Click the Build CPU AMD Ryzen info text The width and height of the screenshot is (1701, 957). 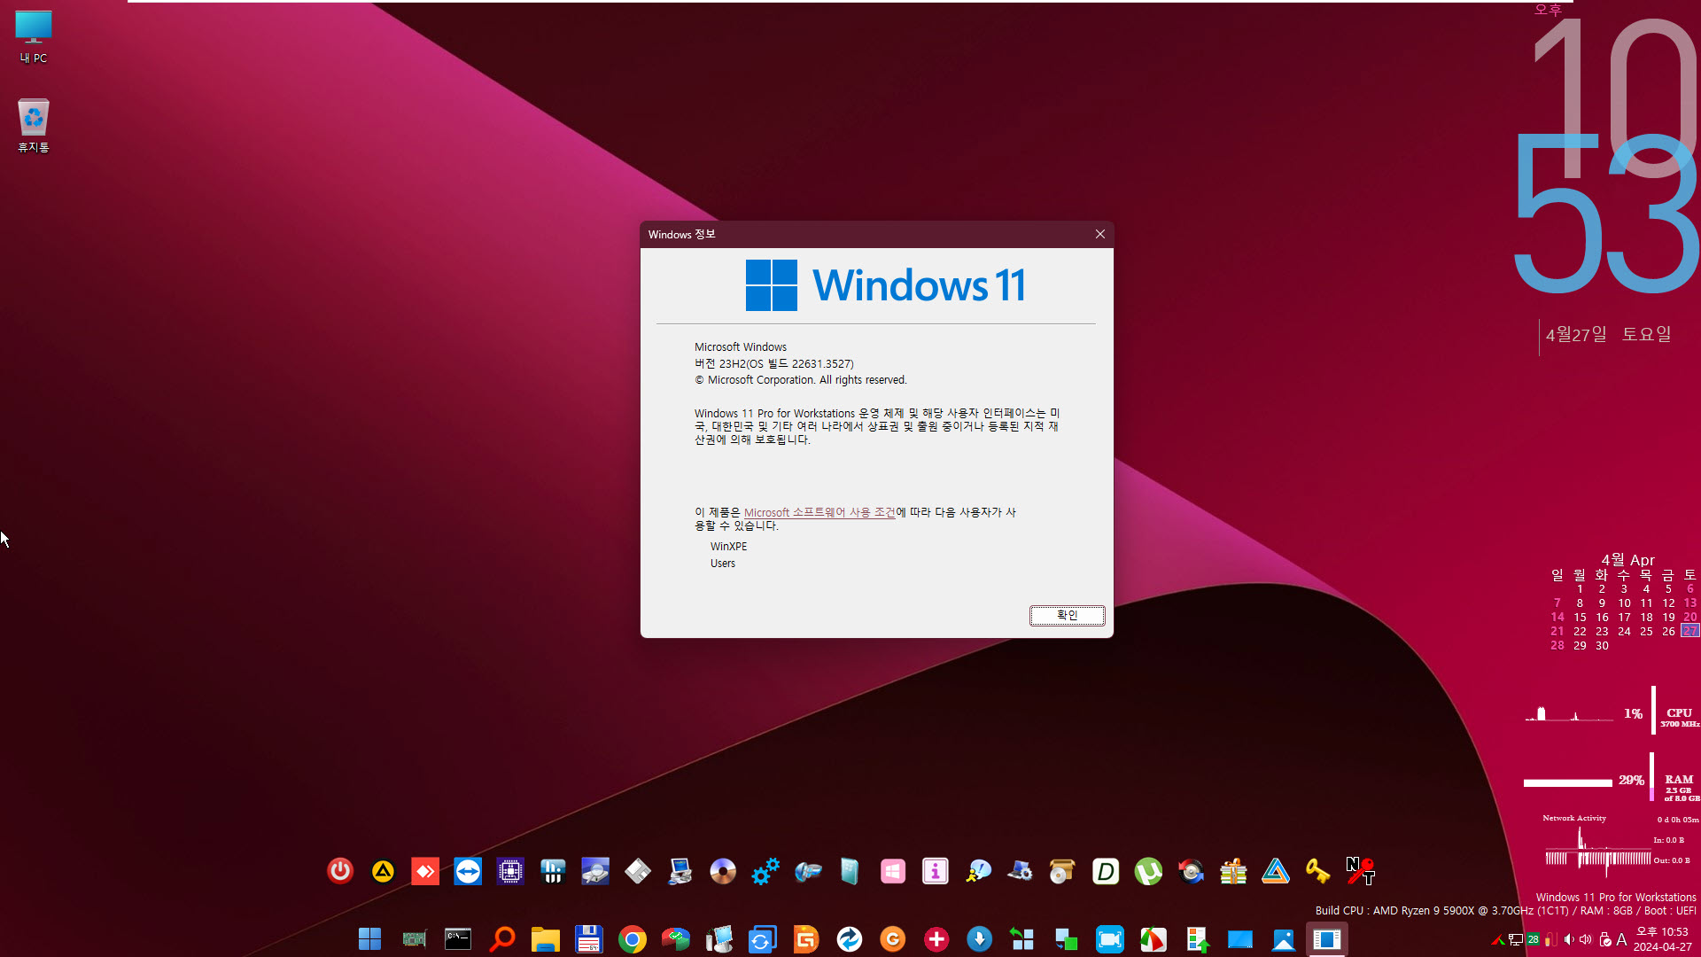1505,911
